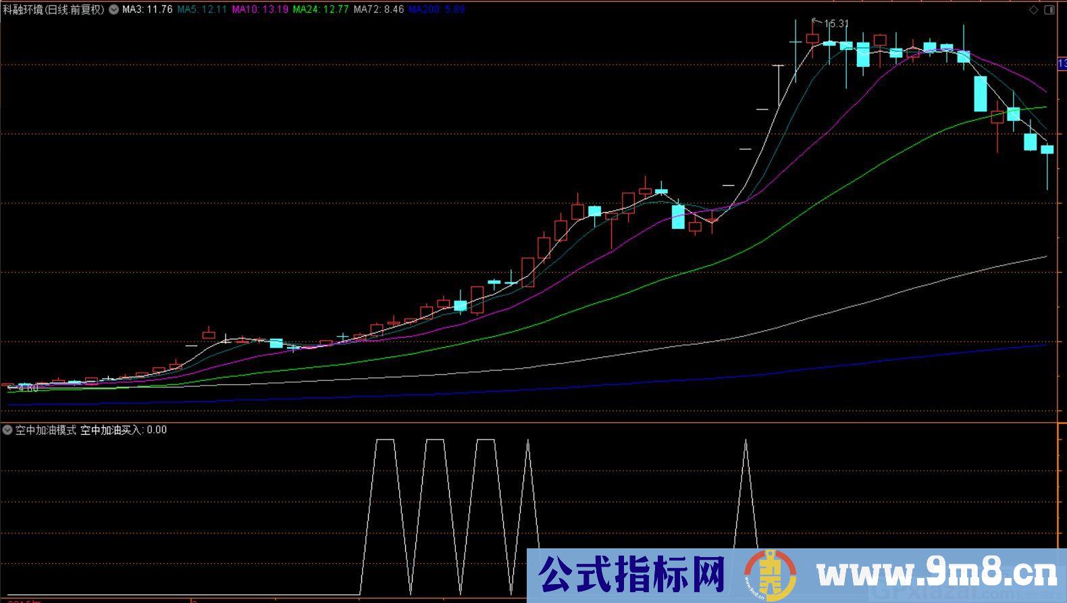Click the 空中加油买入: 0.00 value
The height and width of the screenshot is (603, 1067).
[x=124, y=430]
